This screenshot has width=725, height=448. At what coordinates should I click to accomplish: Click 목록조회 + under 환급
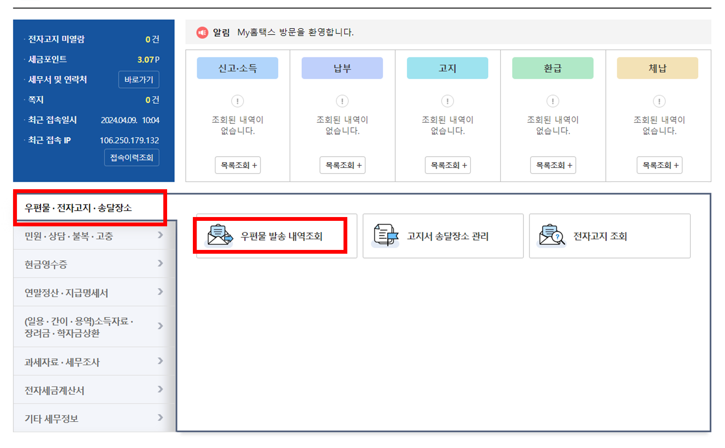tap(553, 165)
